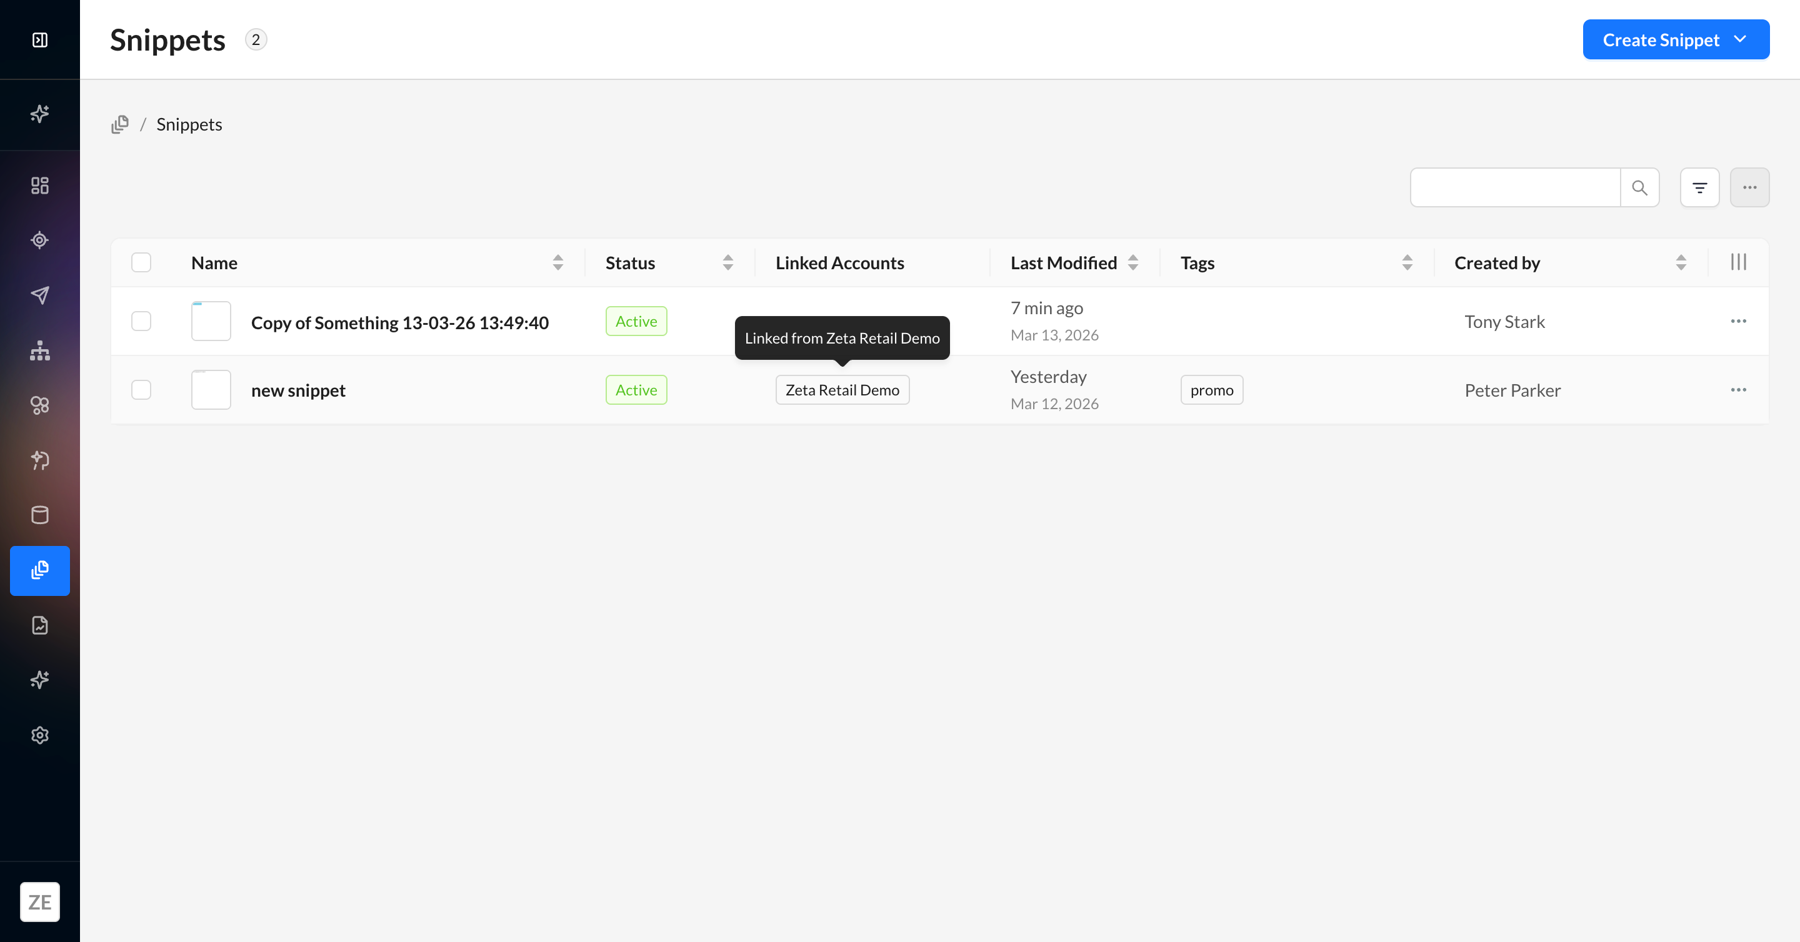Open row menu for new snippet
The image size is (1800, 942).
pos(1737,390)
